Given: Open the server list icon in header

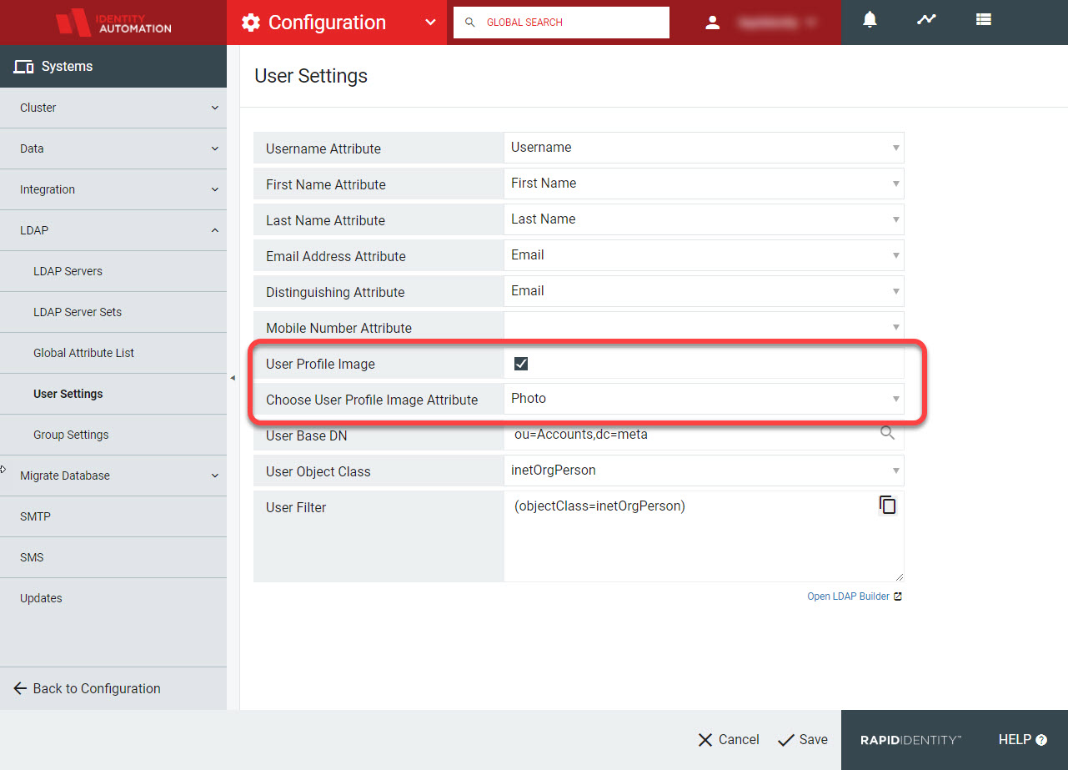Looking at the screenshot, I should (984, 19).
